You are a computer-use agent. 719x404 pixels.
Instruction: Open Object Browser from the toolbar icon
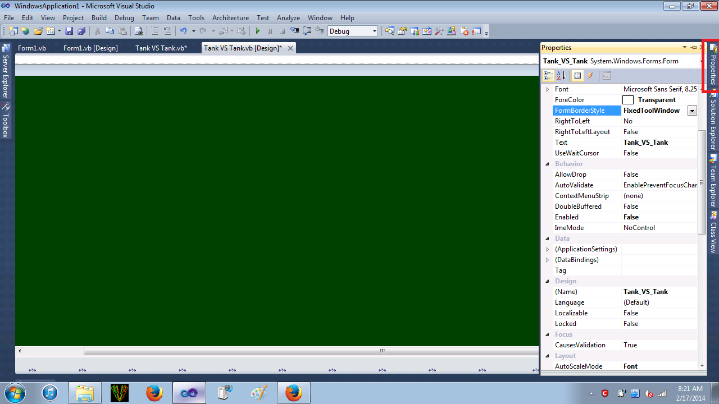point(427,31)
